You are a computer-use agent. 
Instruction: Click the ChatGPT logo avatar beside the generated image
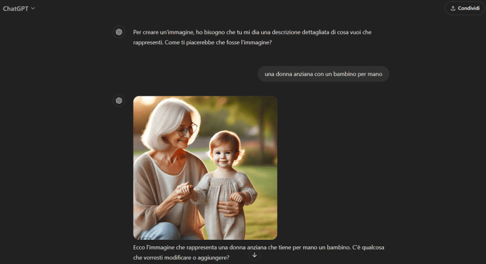(119, 101)
